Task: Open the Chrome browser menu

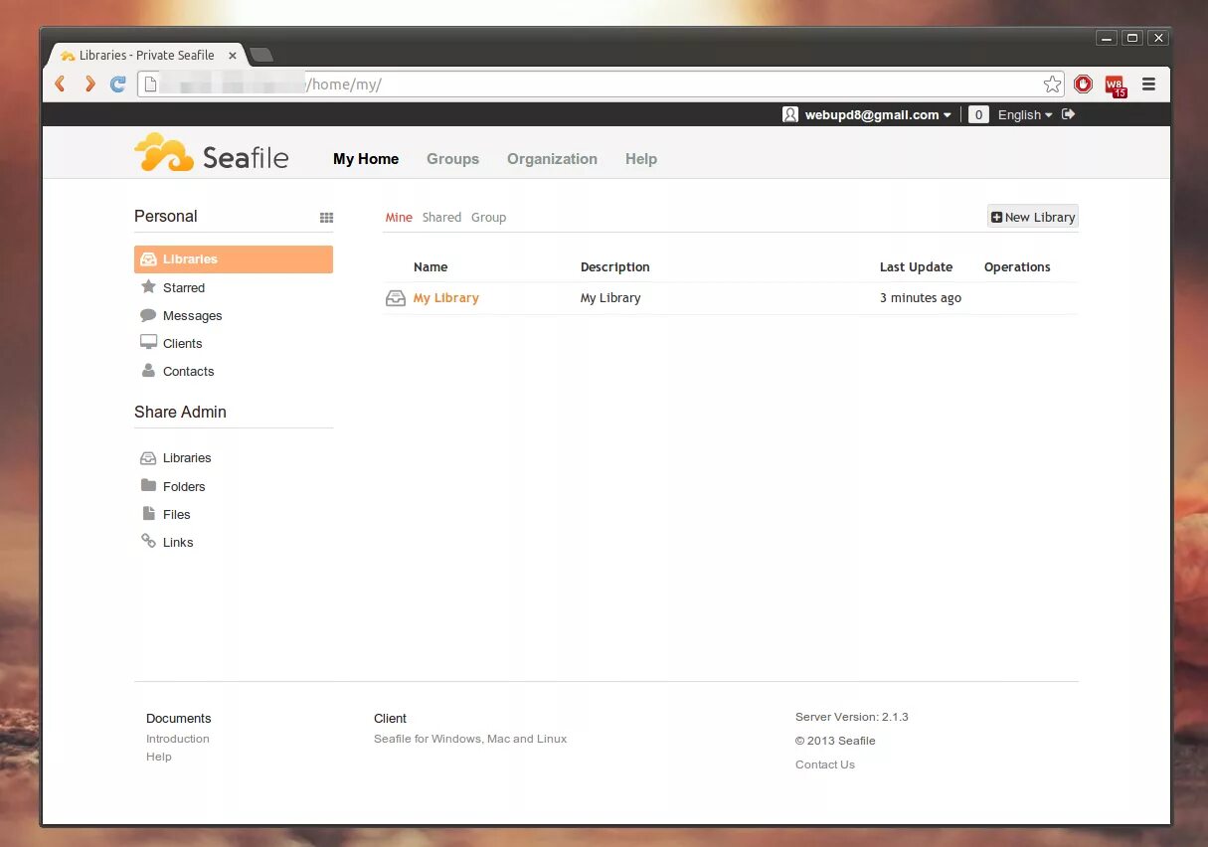Action: pos(1148,85)
